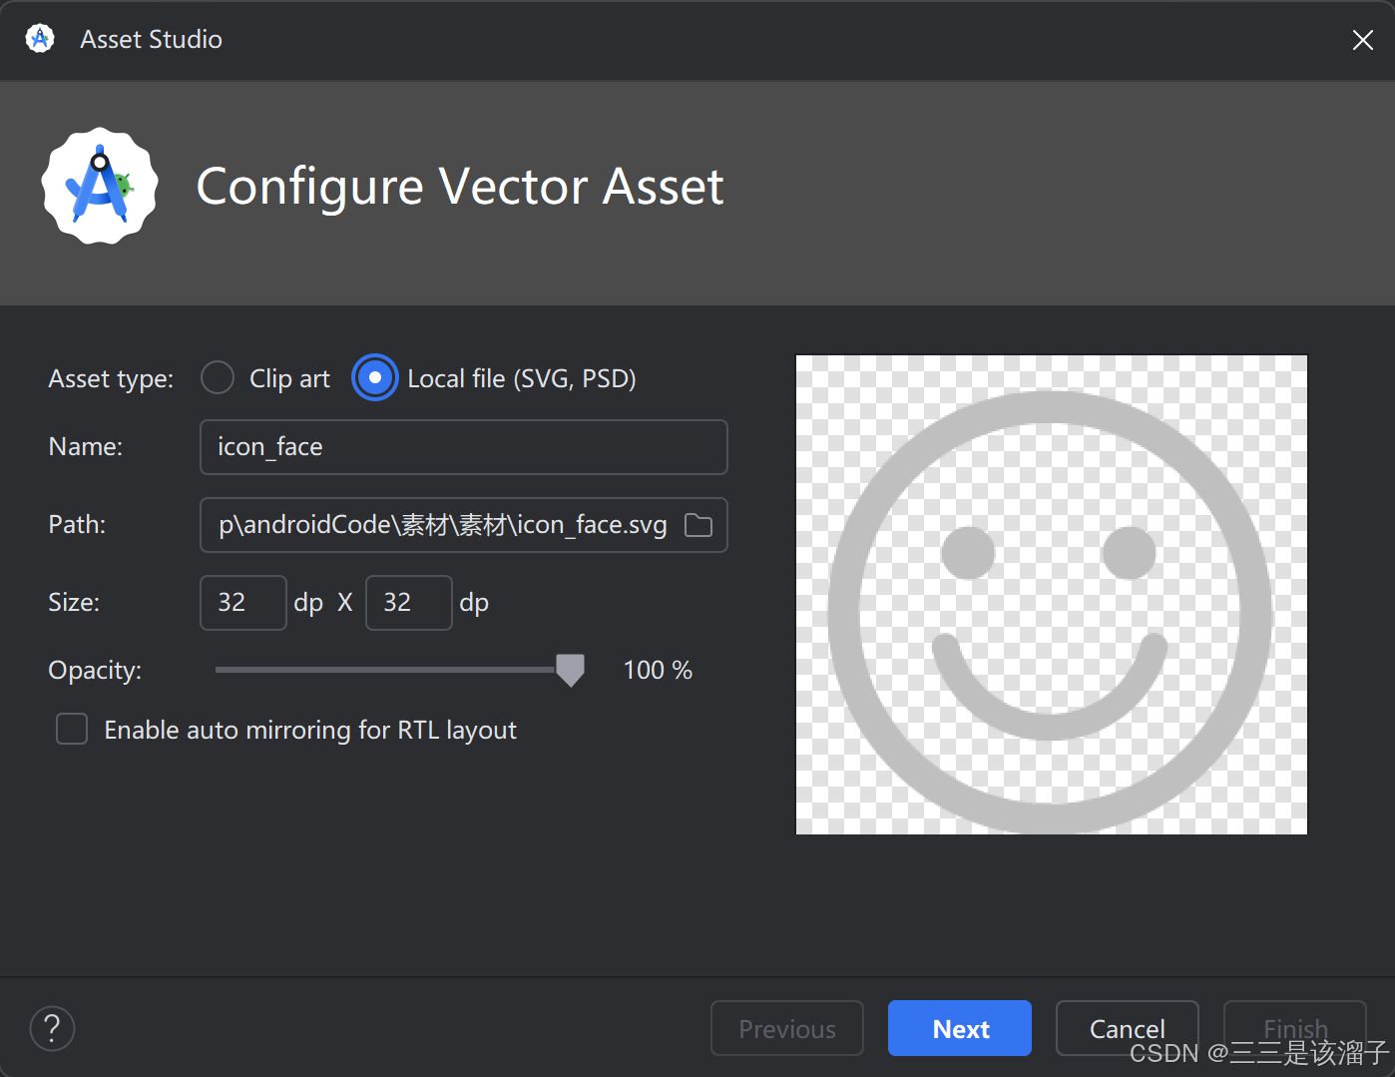This screenshot has height=1077, width=1395.
Task: Click the Configure Vector Asset heading
Action: [x=460, y=187]
